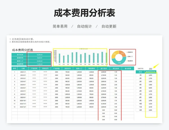Image resolution: width=169 pixels, height=130 pixels.
Task: Click the 1月 bar in bar chart
Action: 59,58
